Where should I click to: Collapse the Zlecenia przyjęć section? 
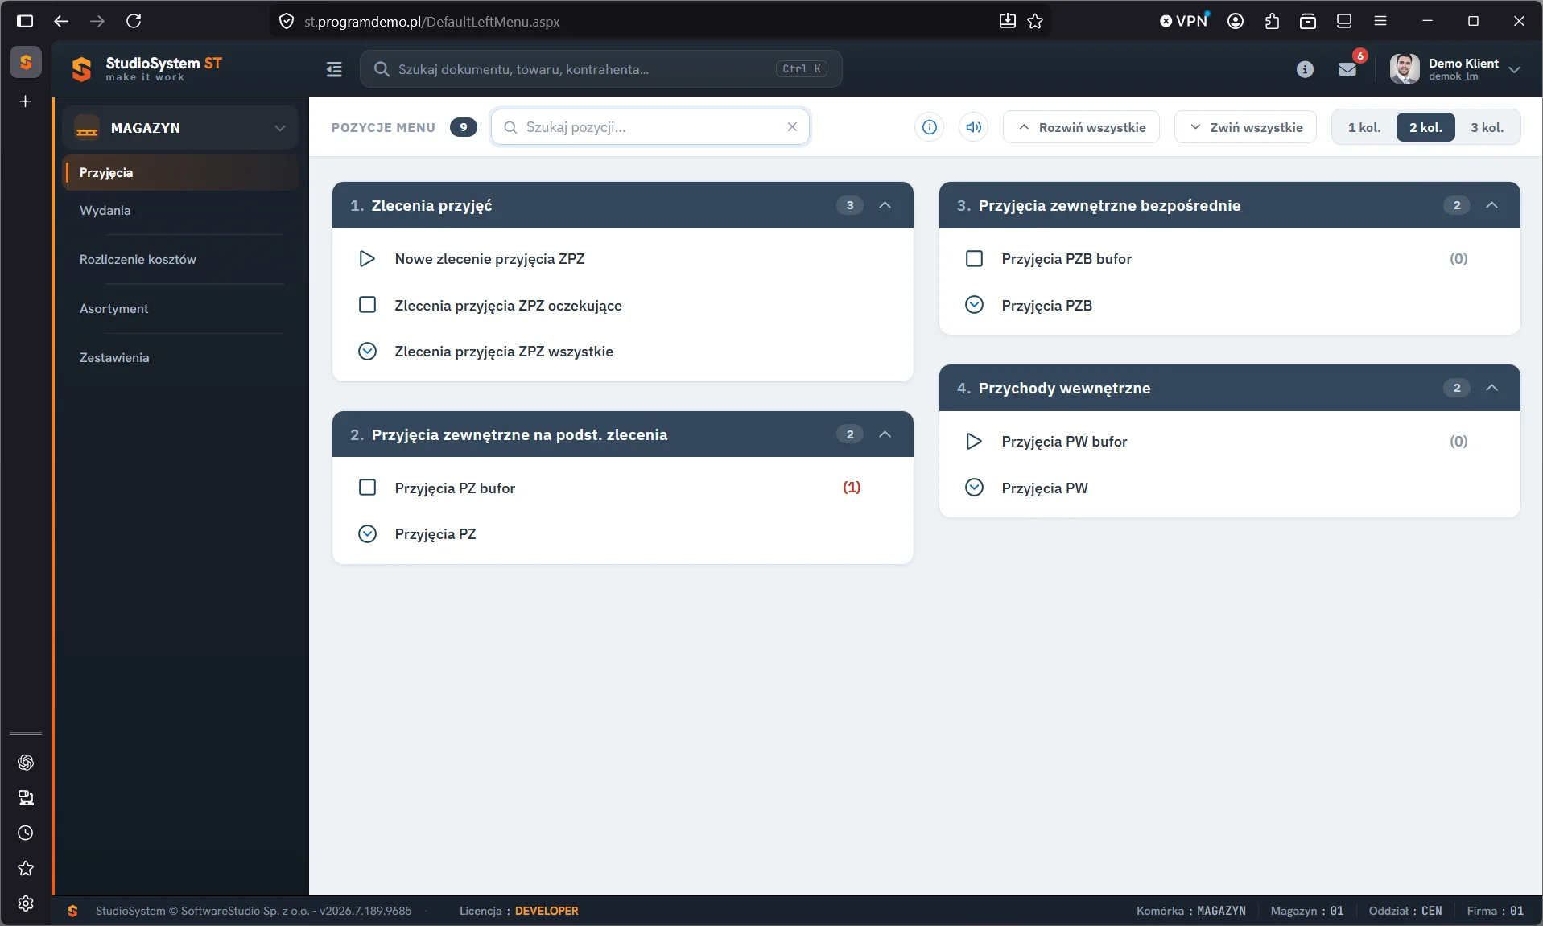[885, 205]
